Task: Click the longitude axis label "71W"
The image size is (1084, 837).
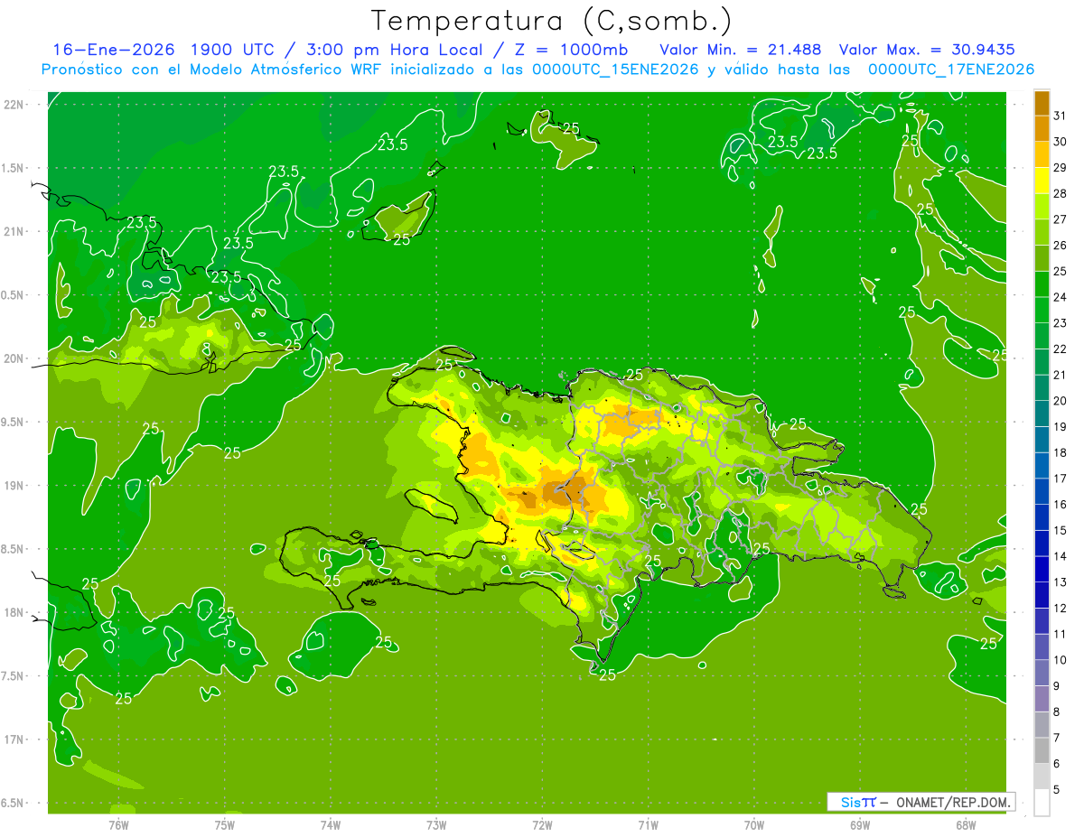Action: (x=648, y=824)
